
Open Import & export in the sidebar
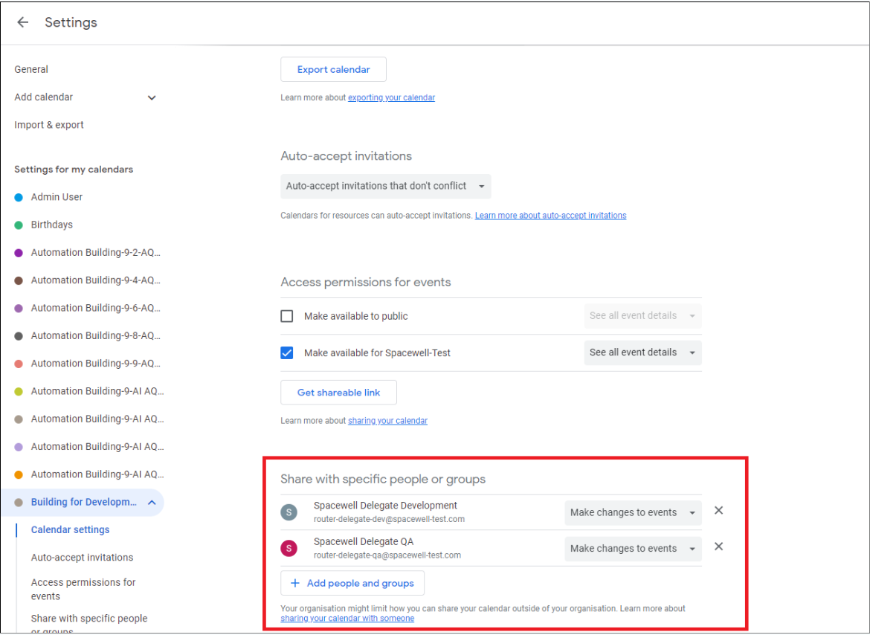click(49, 125)
